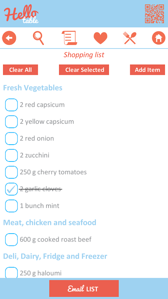Check off 2 zucchini item
The image size is (168, 299).
pos(12,155)
